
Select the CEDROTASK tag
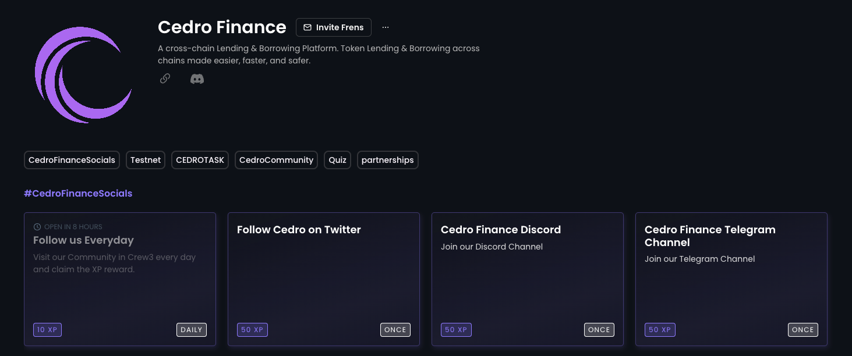pyautogui.click(x=200, y=160)
